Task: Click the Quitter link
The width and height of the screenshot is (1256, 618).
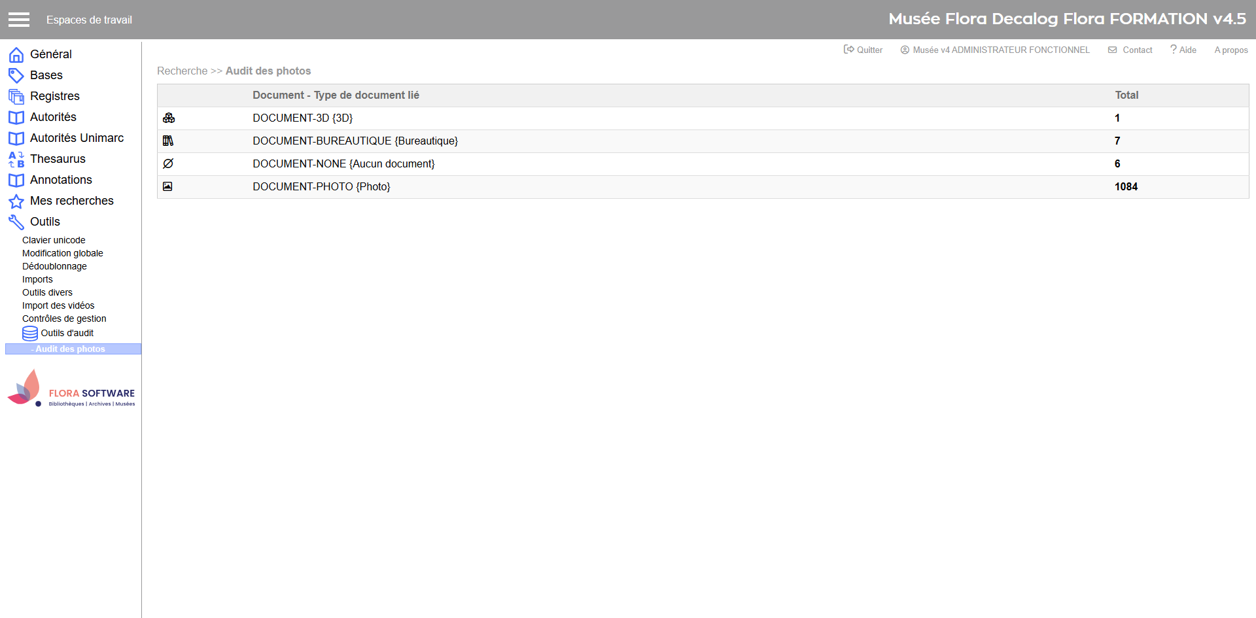Action: 869,50
